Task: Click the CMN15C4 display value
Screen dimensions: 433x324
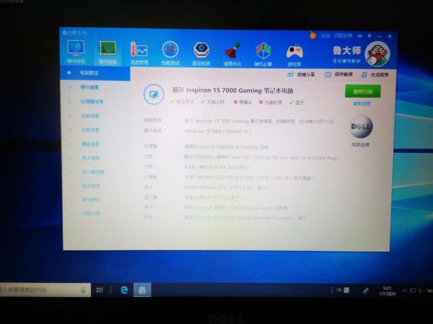Action: point(214,198)
